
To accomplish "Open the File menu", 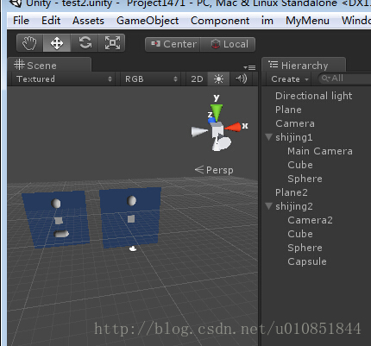I will tap(21, 21).
